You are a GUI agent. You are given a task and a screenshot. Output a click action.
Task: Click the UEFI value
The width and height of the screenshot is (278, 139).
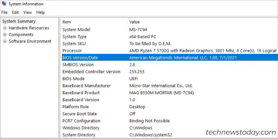133,79
